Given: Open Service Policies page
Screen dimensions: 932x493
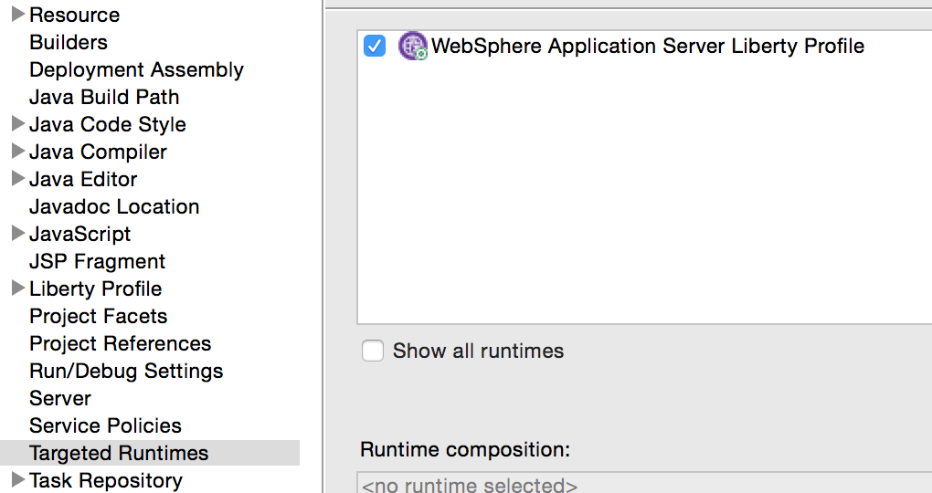Looking at the screenshot, I should [105, 425].
